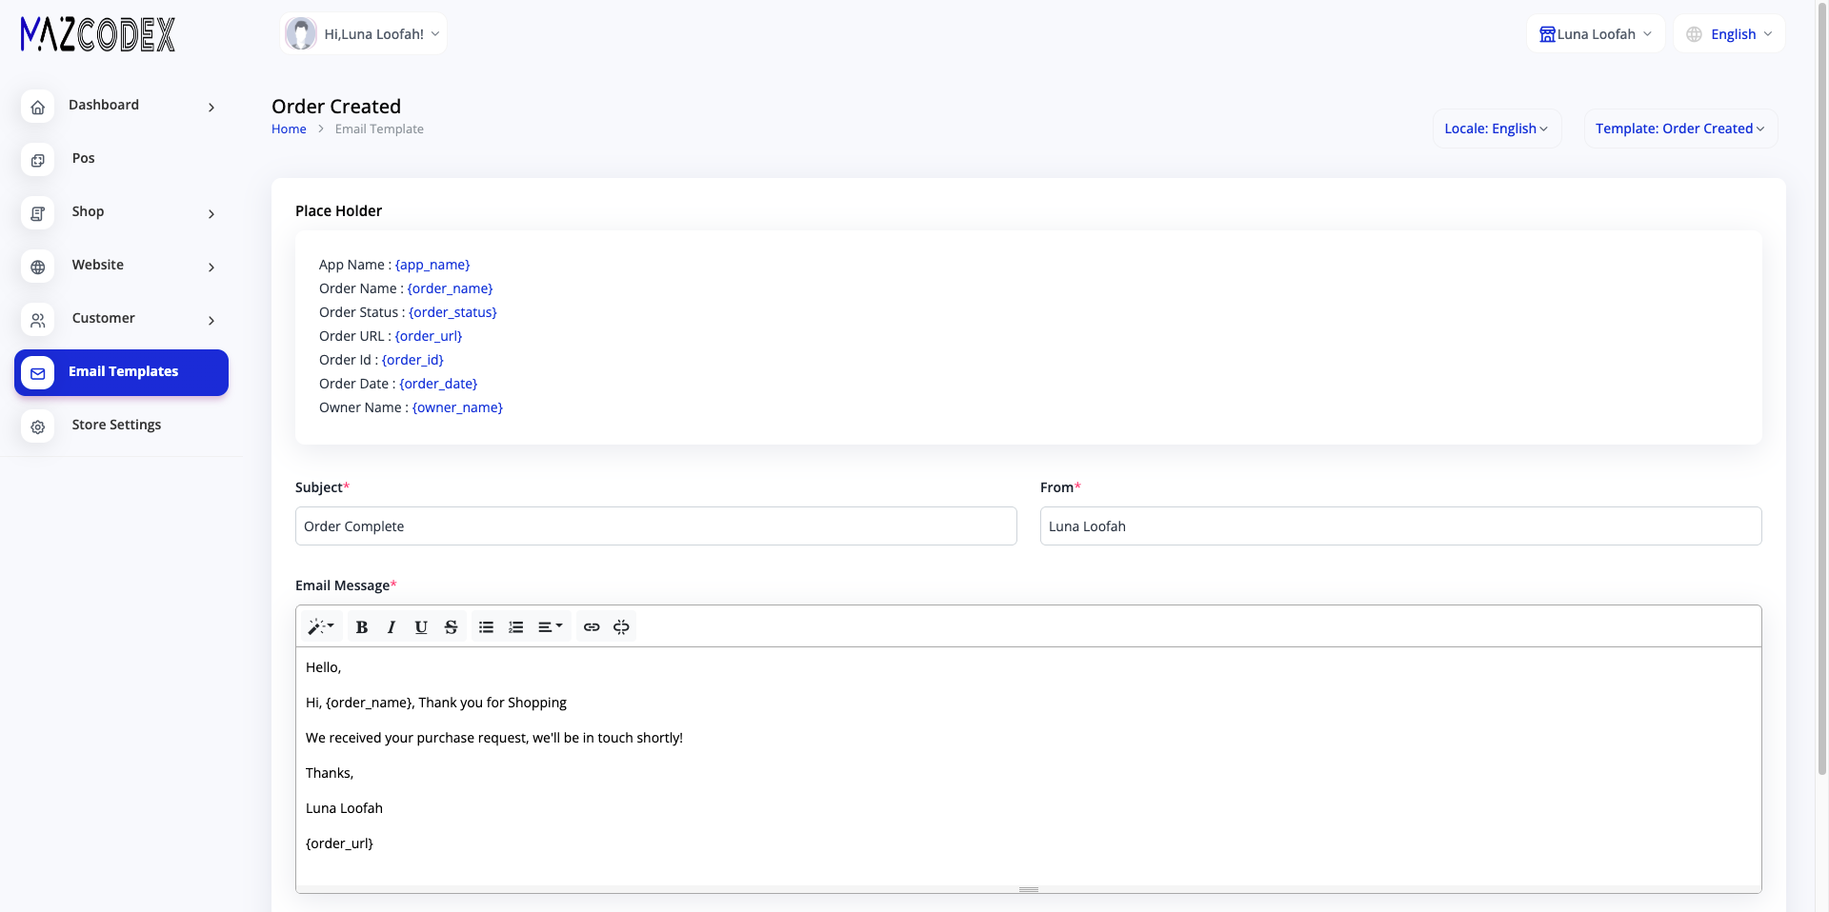
Task: Toggle italic formatting in editor toolbar
Action: coord(392,626)
